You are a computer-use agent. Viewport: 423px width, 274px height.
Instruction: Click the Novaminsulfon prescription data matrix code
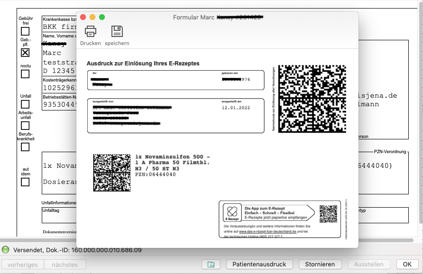tap(112, 173)
